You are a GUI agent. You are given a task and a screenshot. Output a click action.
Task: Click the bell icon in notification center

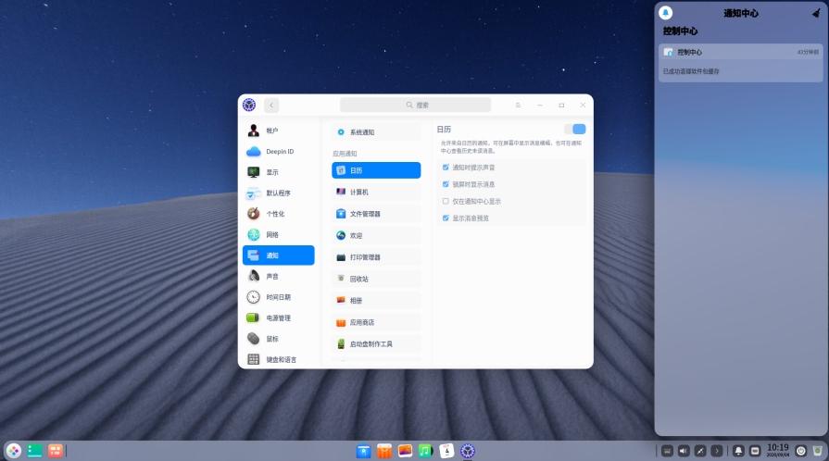point(665,13)
